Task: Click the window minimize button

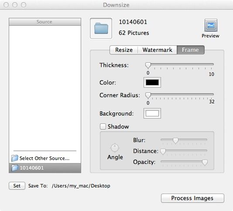Action: click(15, 5)
